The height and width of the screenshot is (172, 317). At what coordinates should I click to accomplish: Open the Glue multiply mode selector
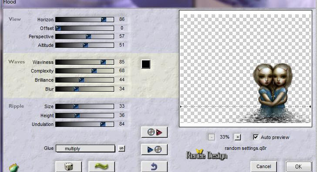click(x=85, y=149)
